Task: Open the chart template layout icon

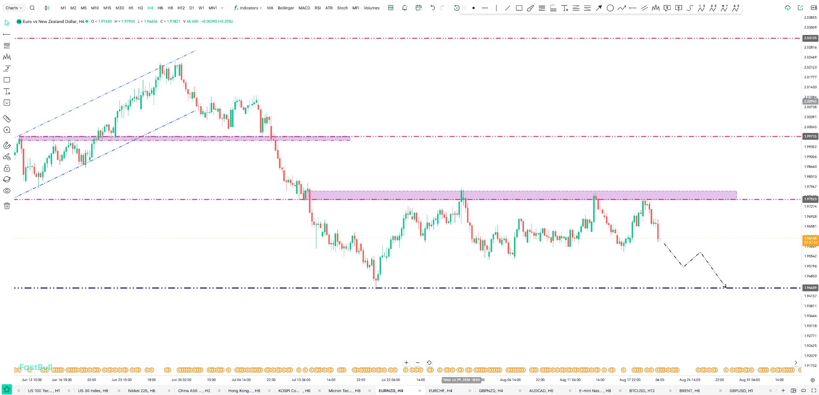Action: tap(391, 8)
